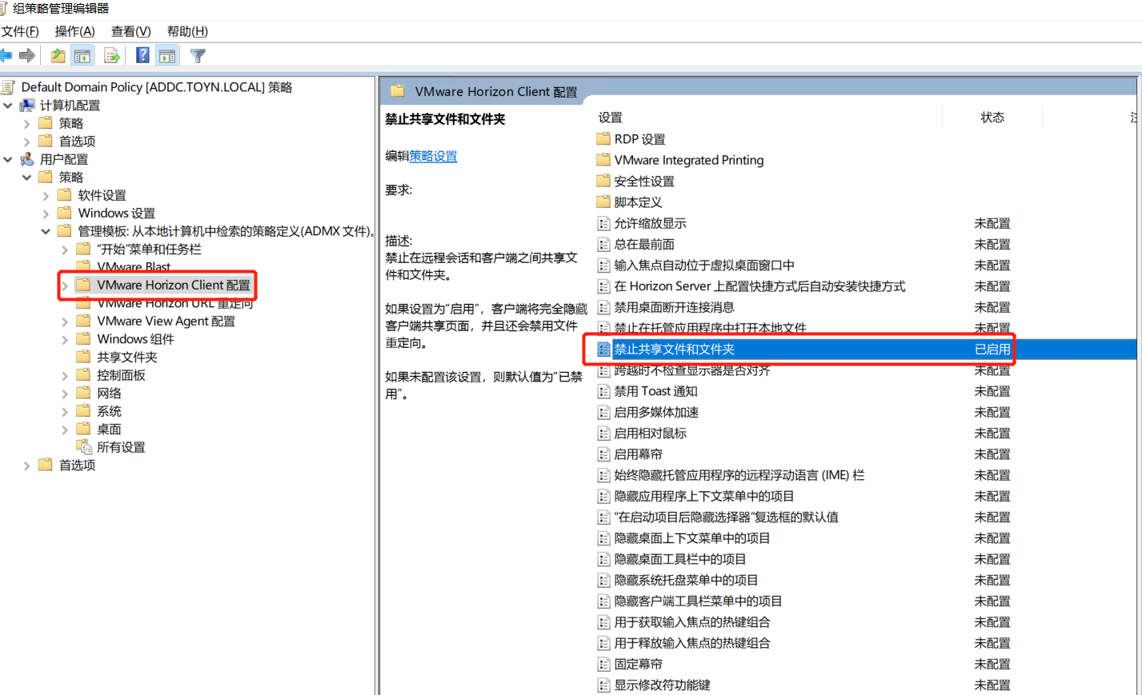Select the 用于获取输入焦点的热键组合 setting
The height and width of the screenshot is (695, 1142).
[692, 621]
